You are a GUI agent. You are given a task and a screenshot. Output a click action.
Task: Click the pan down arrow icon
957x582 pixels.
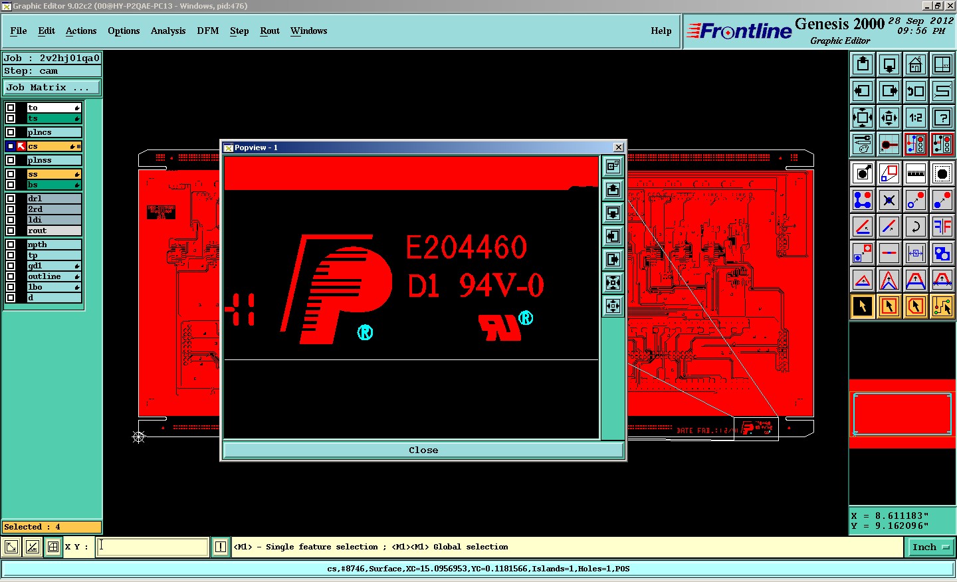(889, 64)
